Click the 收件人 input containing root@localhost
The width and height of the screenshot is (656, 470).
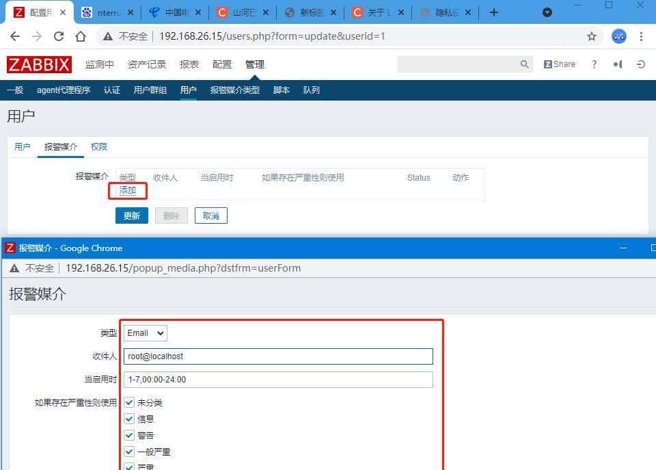277,356
